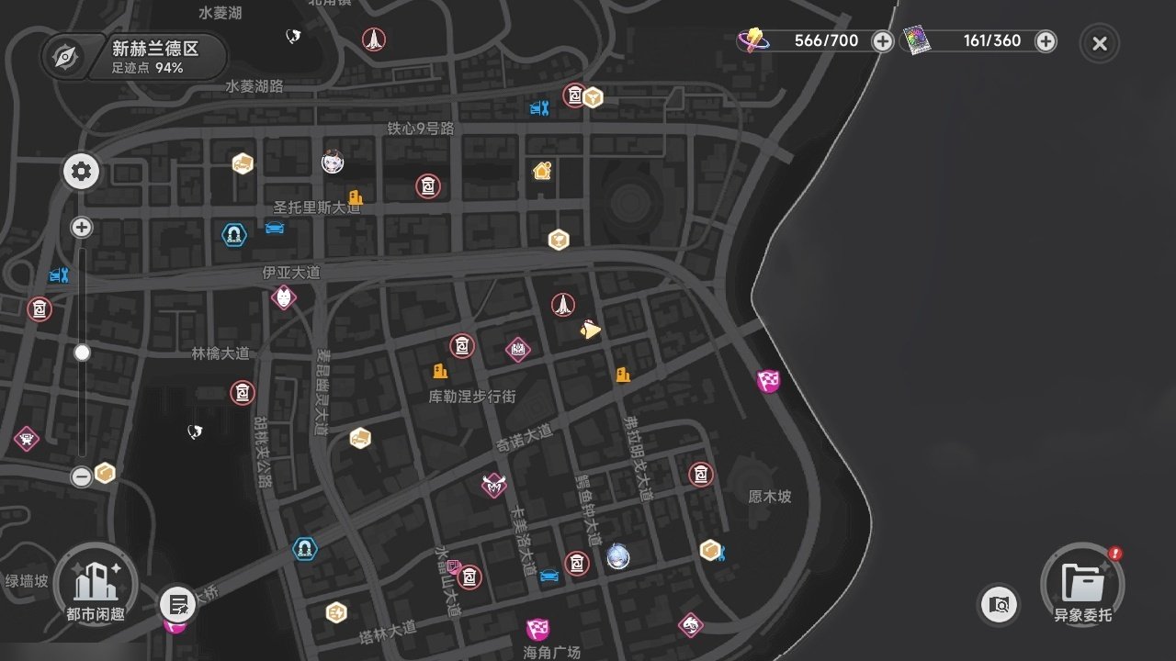Select pink mask diamond below 伊亚大道
This screenshot has height=661, width=1176.
tap(285, 297)
